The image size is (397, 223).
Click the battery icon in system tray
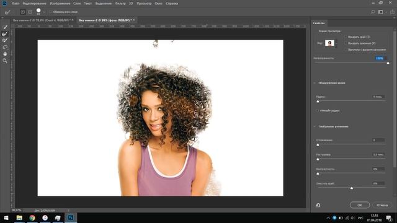341,218
